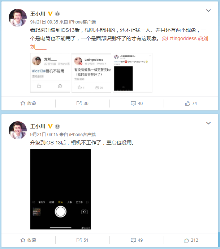220x249 pixels.
Task: Expand the chevron menu on the second post
Action: [208, 123]
